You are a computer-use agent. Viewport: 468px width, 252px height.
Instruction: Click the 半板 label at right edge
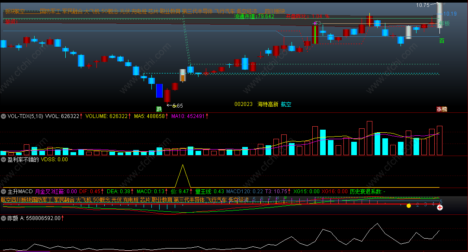pos(444,23)
